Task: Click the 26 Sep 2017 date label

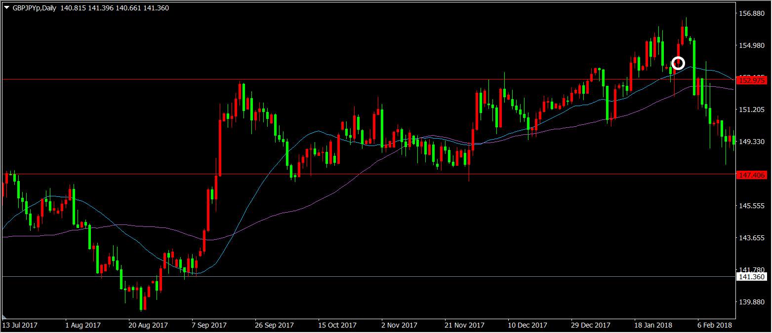Action: (x=275, y=325)
